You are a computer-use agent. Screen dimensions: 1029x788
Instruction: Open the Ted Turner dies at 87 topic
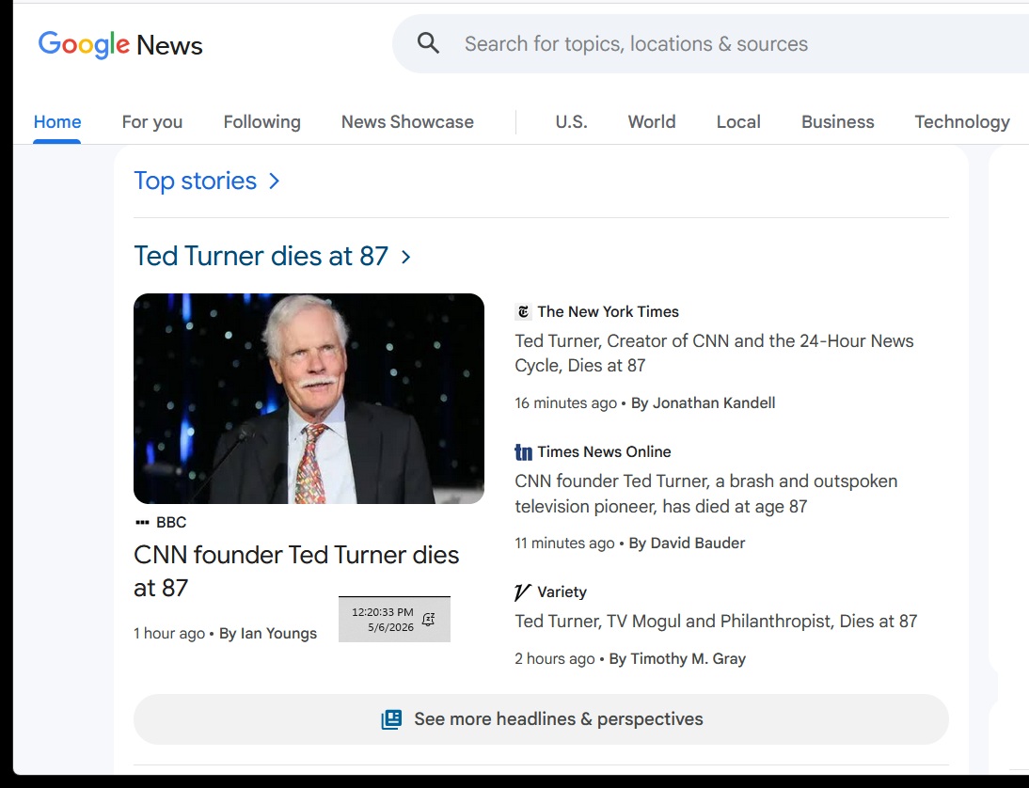(x=261, y=256)
